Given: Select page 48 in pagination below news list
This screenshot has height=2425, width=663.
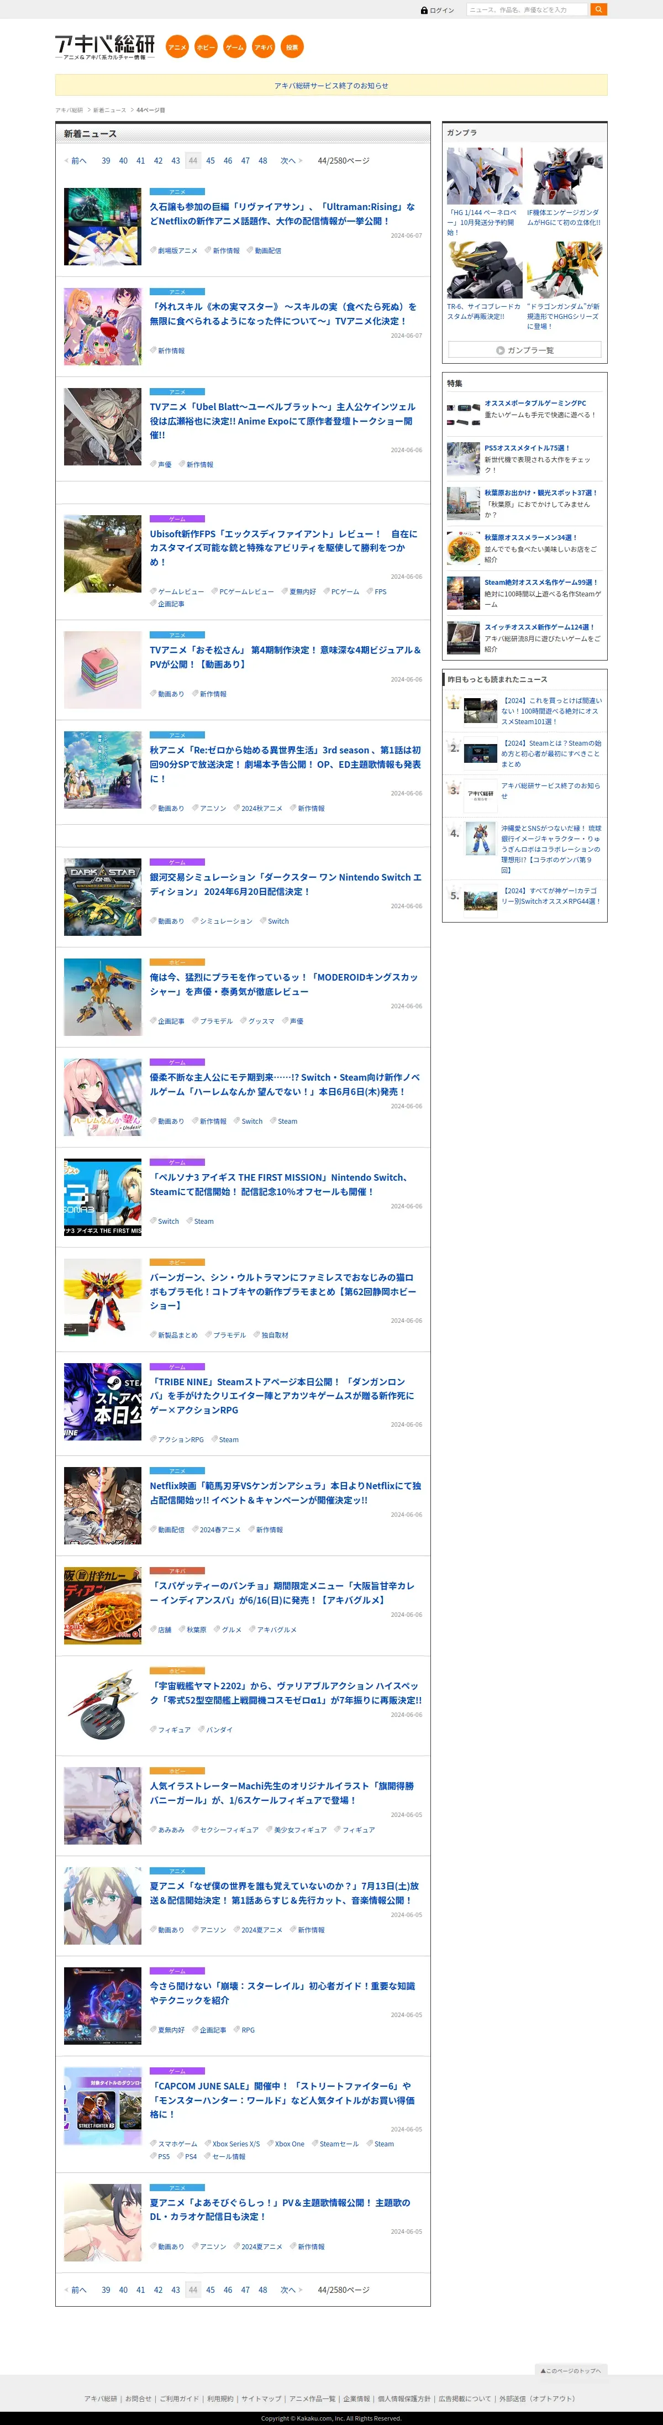Looking at the screenshot, I should coord(262,2290).
